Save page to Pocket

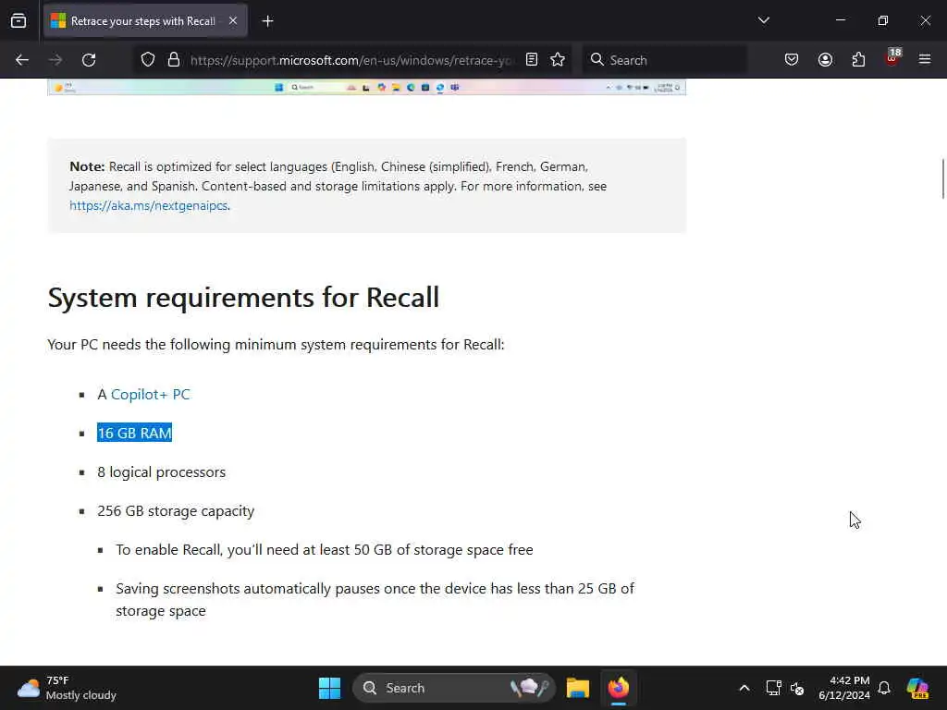[792, 60]
